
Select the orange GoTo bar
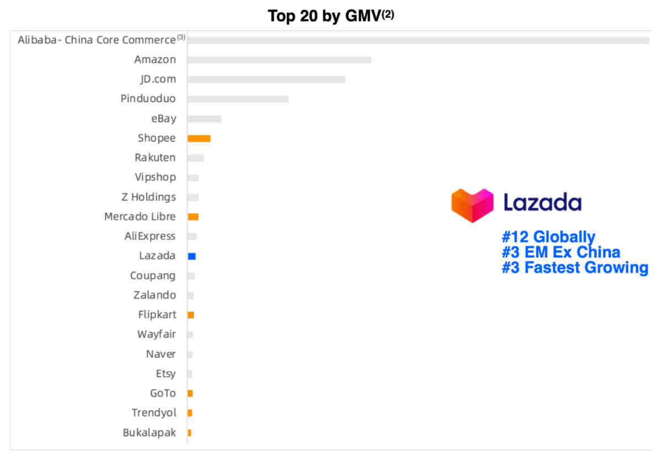pyautogui.click(x=190, y=393)
